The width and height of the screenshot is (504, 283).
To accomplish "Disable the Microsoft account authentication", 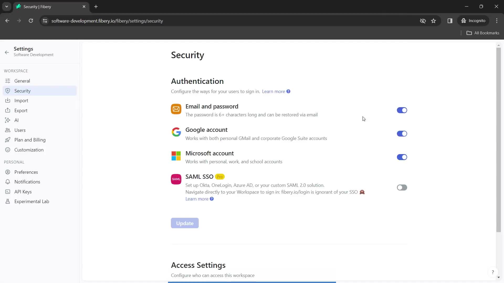I will (x=402, y=157).
